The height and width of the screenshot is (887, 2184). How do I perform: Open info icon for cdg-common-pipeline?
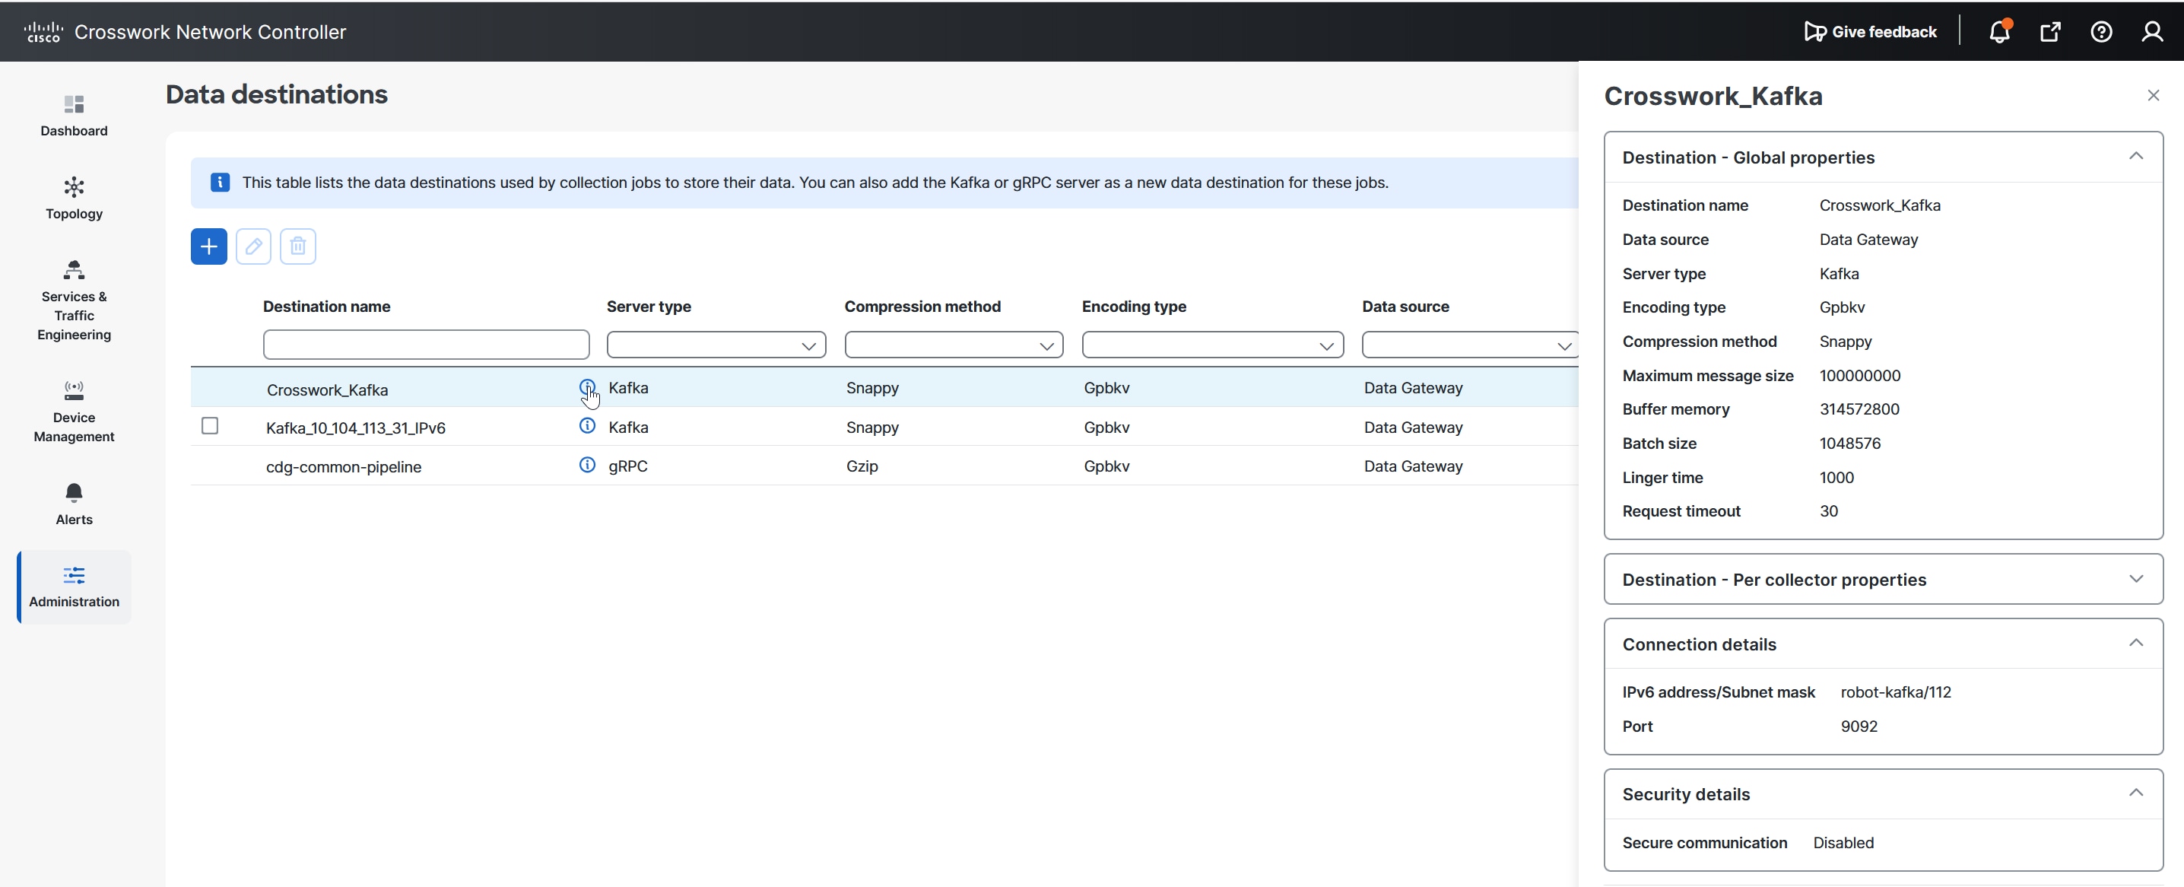(587, 465)
